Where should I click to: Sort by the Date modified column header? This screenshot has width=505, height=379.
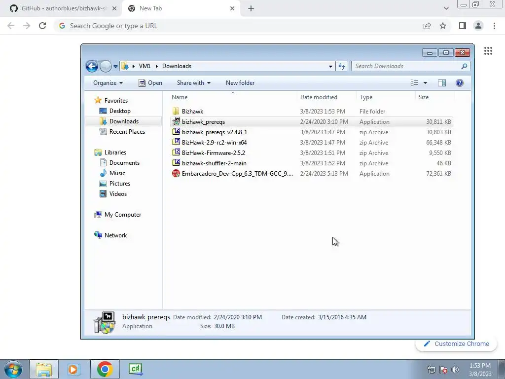(x=319, y=97)
